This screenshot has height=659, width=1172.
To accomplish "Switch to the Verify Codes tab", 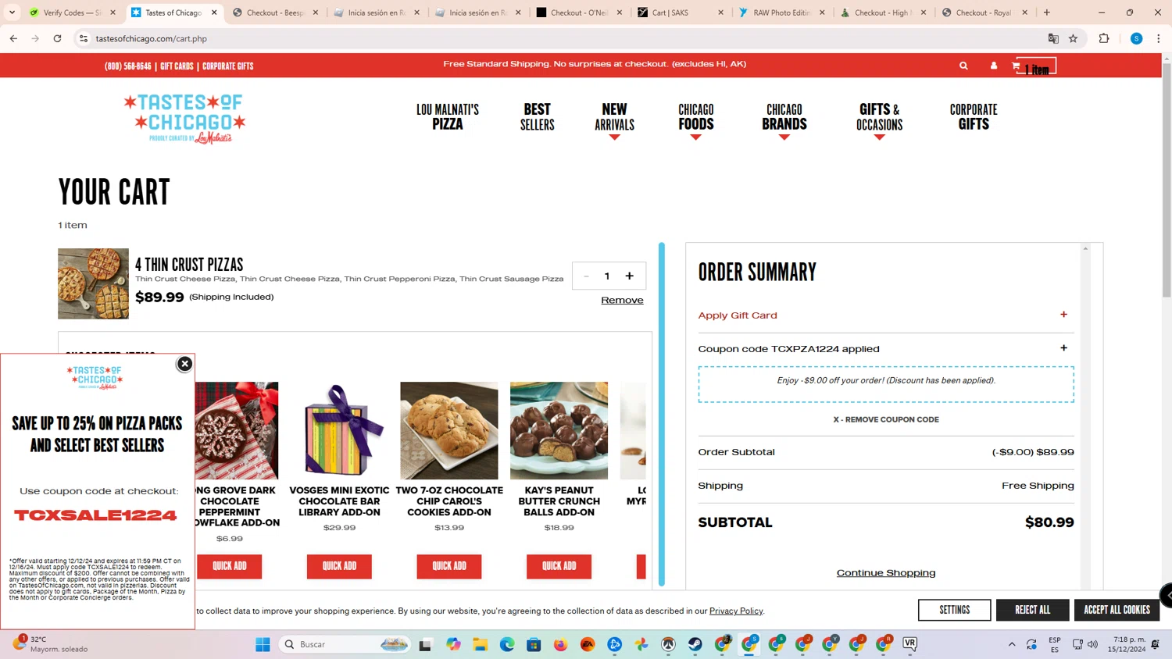I will [73, 12].
